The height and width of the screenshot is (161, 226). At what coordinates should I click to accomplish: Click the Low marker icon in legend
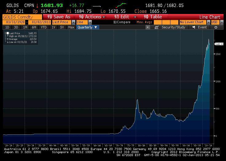(8, 42)
